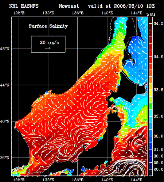
Task: Click the 20 cm/s velocity scale box
Action: [48, 44]
